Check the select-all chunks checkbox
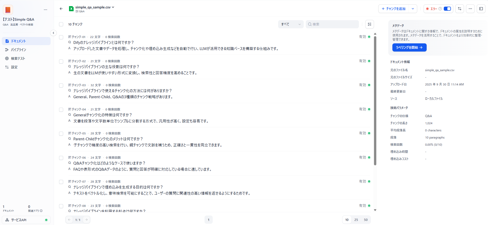Screen dimensions: 488x225 click(61, 24)
